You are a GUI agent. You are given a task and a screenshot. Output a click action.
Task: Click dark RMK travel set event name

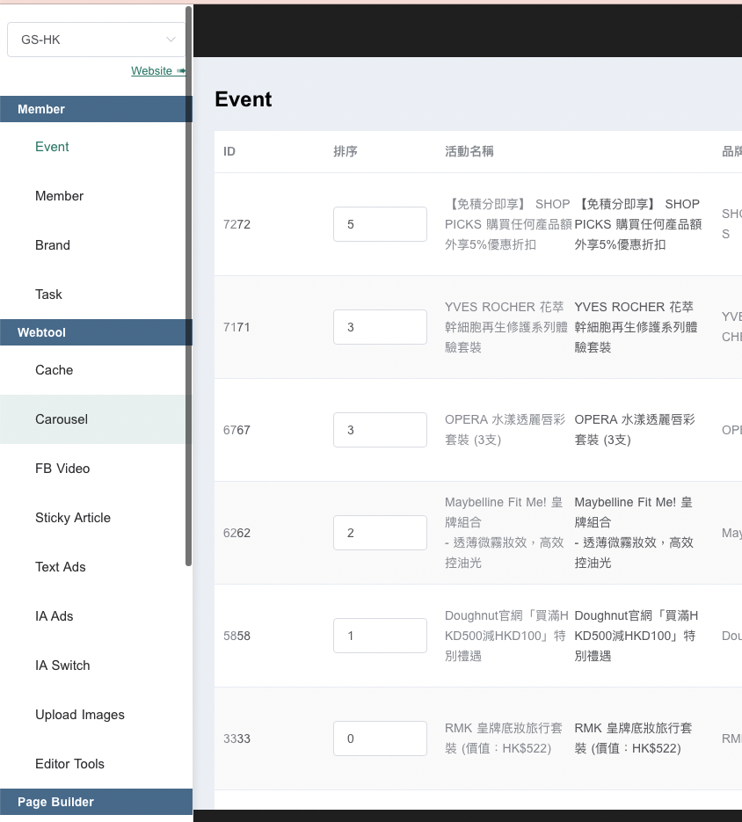click(634, 738)
